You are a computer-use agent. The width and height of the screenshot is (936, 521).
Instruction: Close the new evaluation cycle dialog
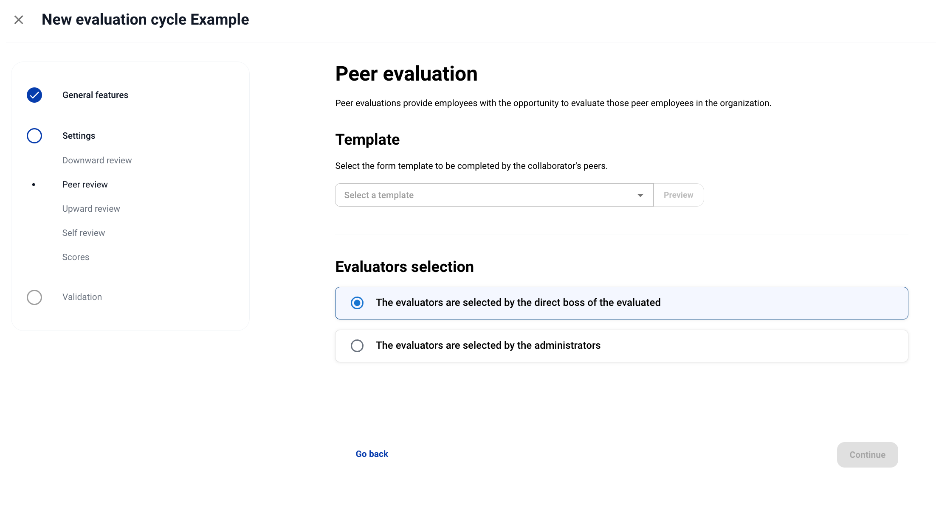(18, 20)
